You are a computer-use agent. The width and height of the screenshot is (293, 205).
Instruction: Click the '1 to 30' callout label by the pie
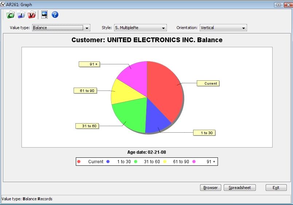tap(204, 133)
